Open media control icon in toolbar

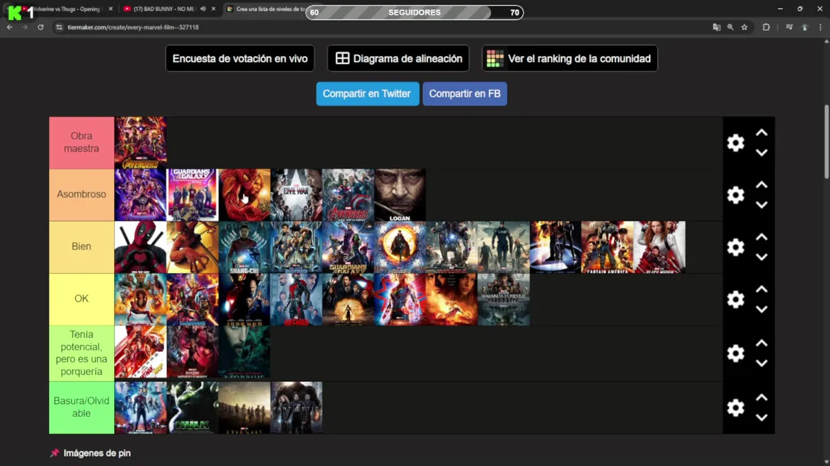tap(789, 27)
